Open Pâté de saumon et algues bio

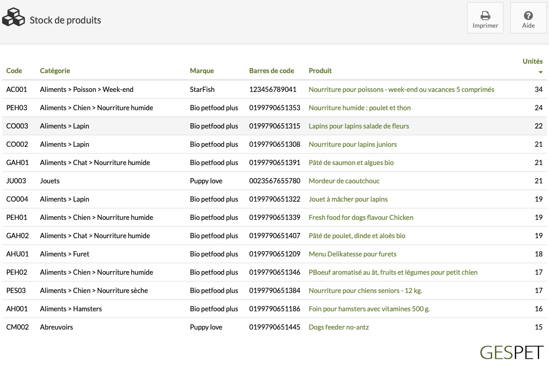click(x=351, y=162)
